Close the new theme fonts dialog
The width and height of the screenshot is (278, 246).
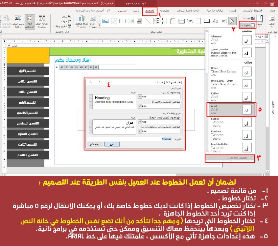tap(90, 82)
